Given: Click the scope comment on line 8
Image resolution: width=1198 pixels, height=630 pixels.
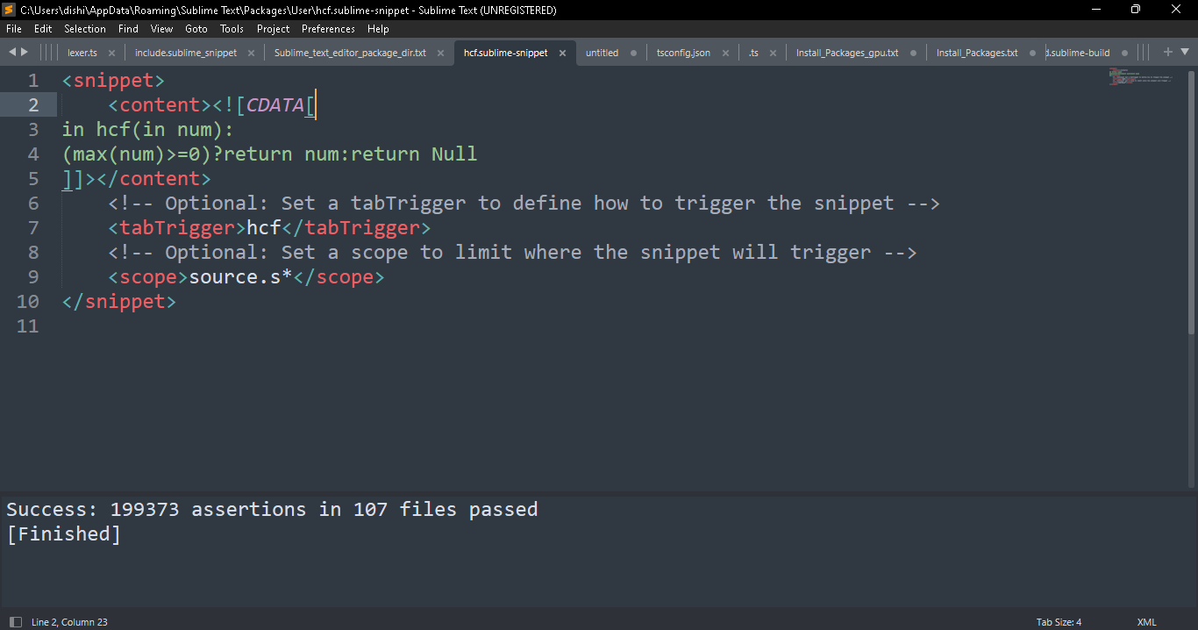Looking at the screenshot, I should point(513,253).
